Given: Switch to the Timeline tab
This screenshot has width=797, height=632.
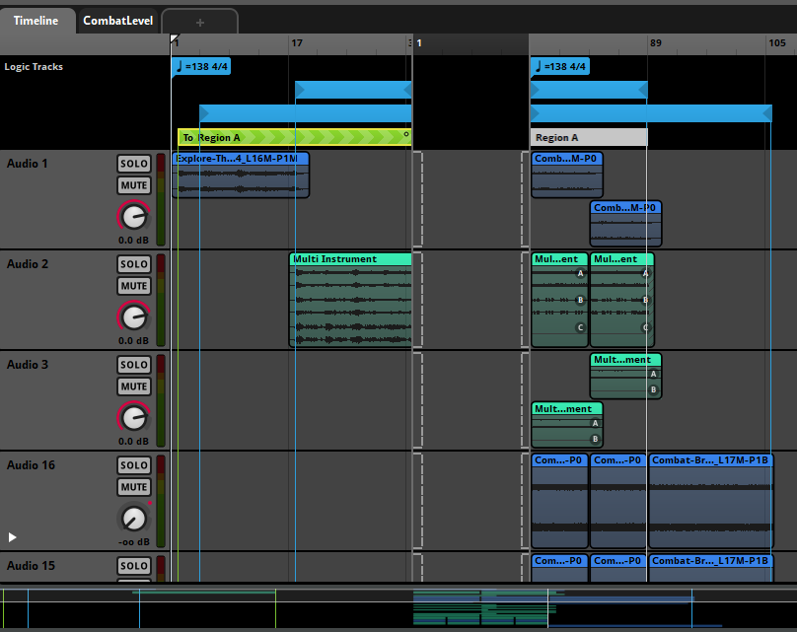Looking at the screenshot, I should point(36,21).
